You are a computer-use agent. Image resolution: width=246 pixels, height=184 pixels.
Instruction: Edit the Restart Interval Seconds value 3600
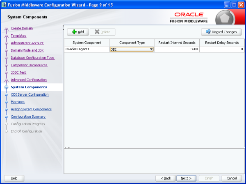[x=177, y=49]
